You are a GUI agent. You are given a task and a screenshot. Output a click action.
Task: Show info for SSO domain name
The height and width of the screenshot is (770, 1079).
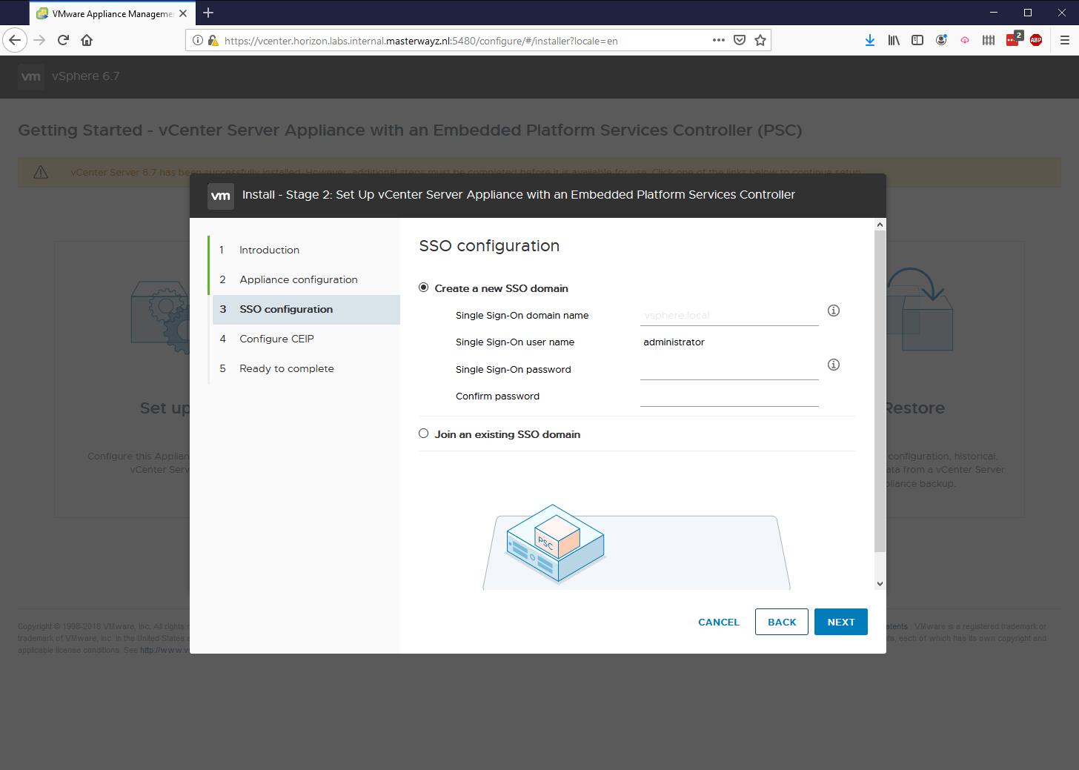(x=834, y=311)
